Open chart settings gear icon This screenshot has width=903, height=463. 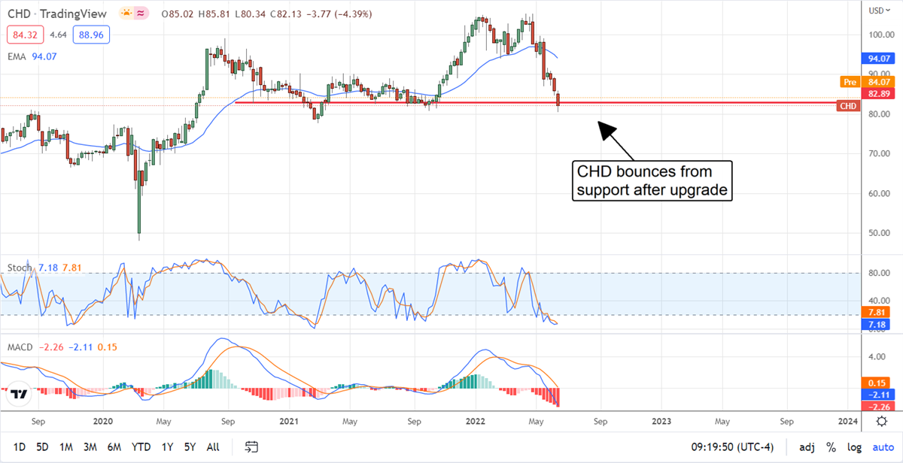(881, 421)
